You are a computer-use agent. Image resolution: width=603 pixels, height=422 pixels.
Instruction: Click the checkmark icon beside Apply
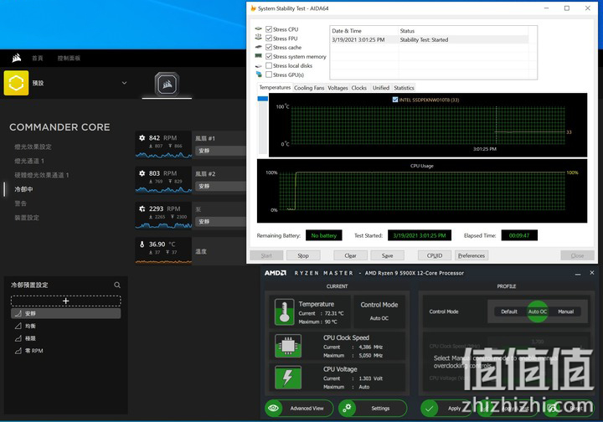point(429,409)
